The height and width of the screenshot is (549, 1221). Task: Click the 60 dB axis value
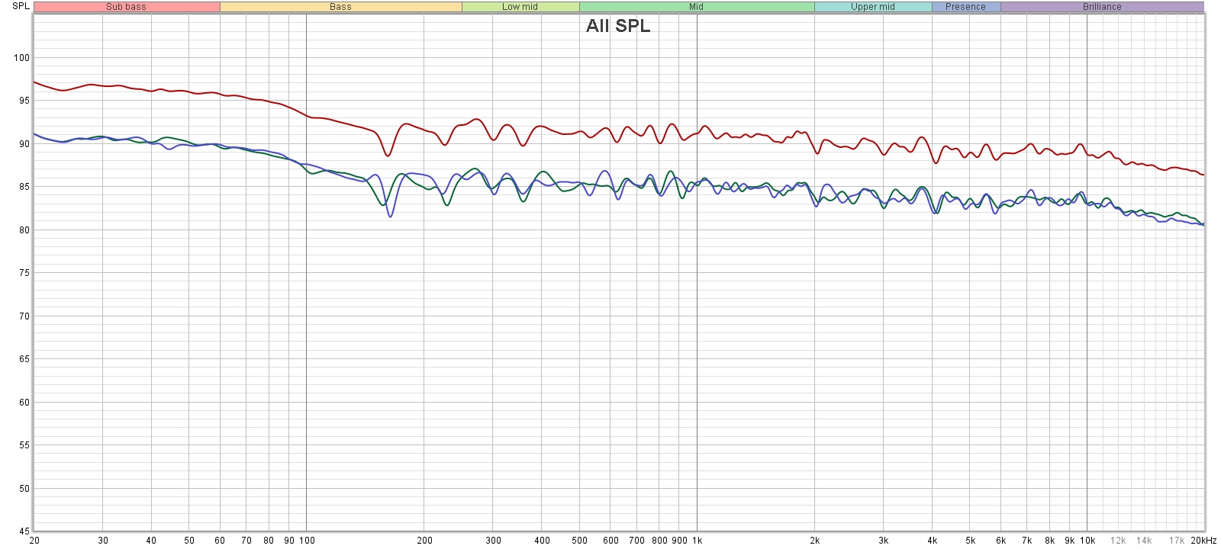click(x=24, y=403)
